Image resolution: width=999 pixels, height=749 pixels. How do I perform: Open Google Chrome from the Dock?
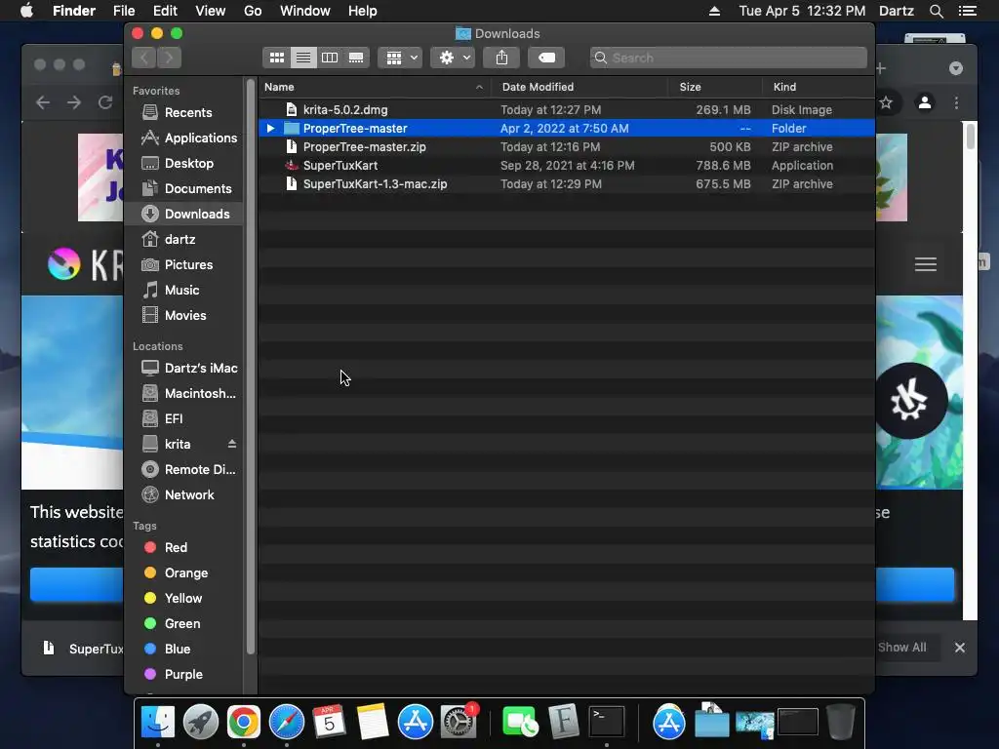[244, 723]
